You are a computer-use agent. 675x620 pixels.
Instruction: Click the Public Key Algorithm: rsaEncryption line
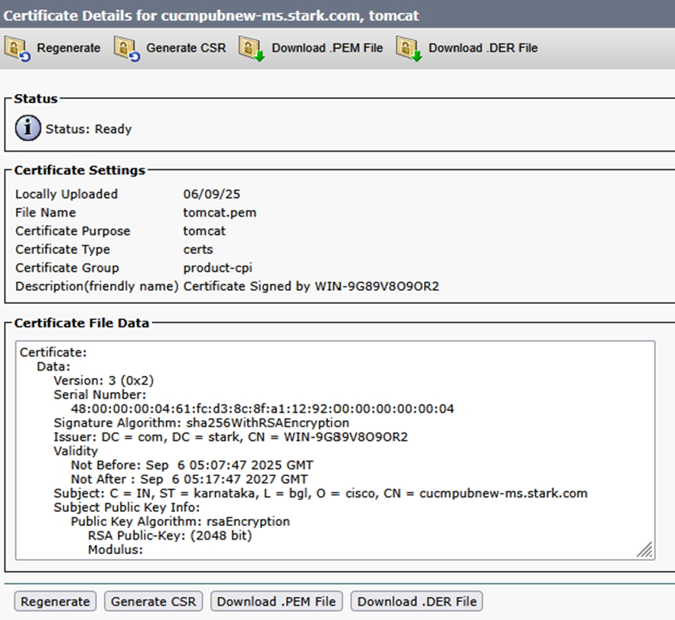181,522
